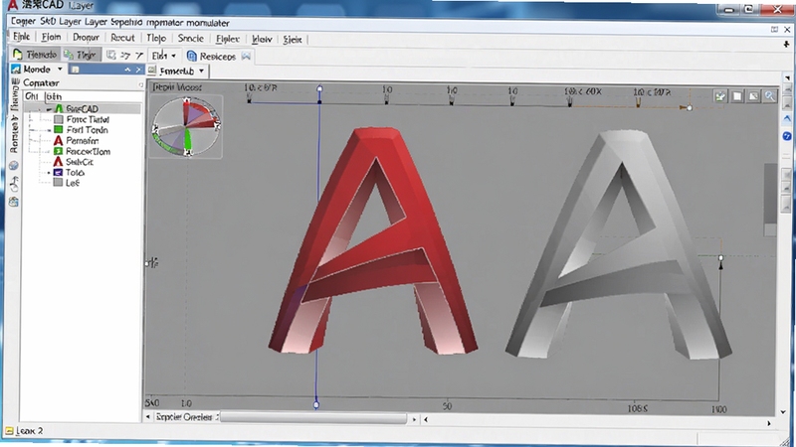
Task: Select the 'Fanl Tordn' tree item
Action: tap(87, 130)
